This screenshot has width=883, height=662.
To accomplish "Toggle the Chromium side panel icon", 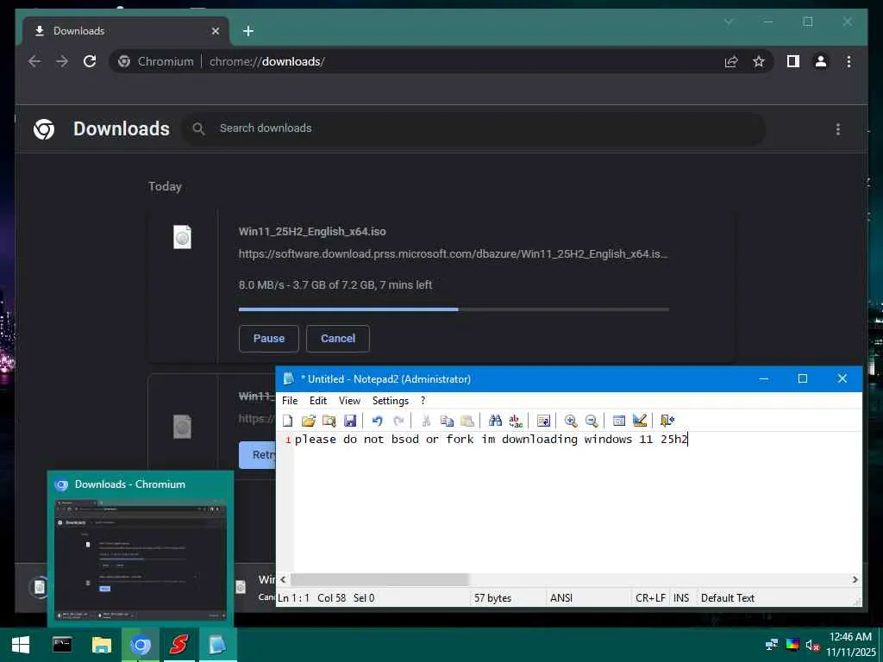I will tap(793, 61).
